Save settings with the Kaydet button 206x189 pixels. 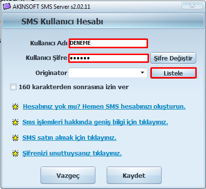(134, 175)
